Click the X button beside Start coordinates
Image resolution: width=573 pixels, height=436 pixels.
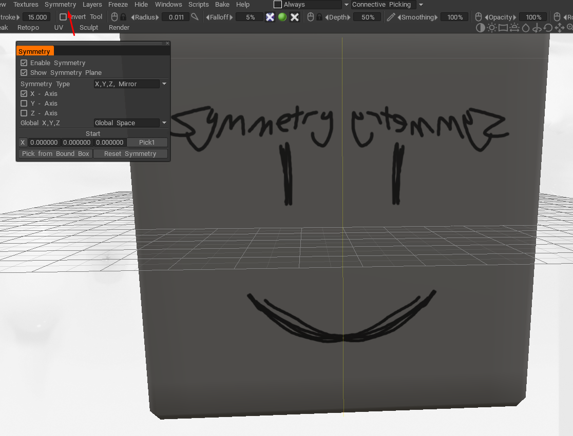pos(23,143)
